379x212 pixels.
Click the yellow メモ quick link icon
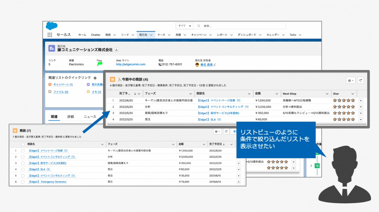coord(88,92)
